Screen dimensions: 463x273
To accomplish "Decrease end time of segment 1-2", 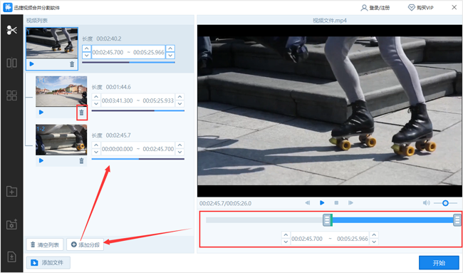I will pos(180,152).
